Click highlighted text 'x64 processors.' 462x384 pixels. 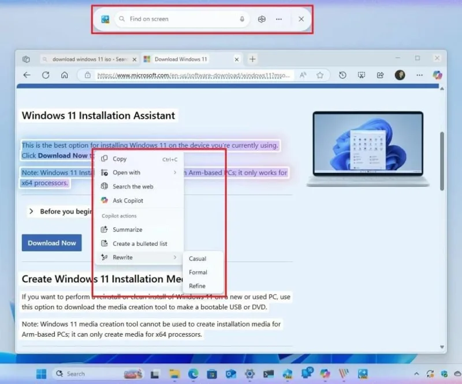(45, 183)
